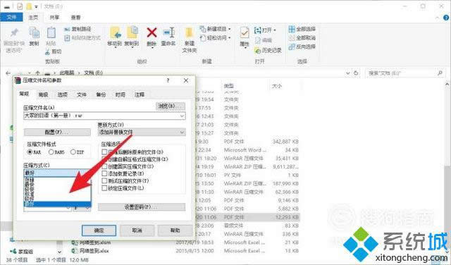The height and width of the screenshot is (265, 451).
Task: Click the search magnifier icon
Action: [x=440, y=73]
